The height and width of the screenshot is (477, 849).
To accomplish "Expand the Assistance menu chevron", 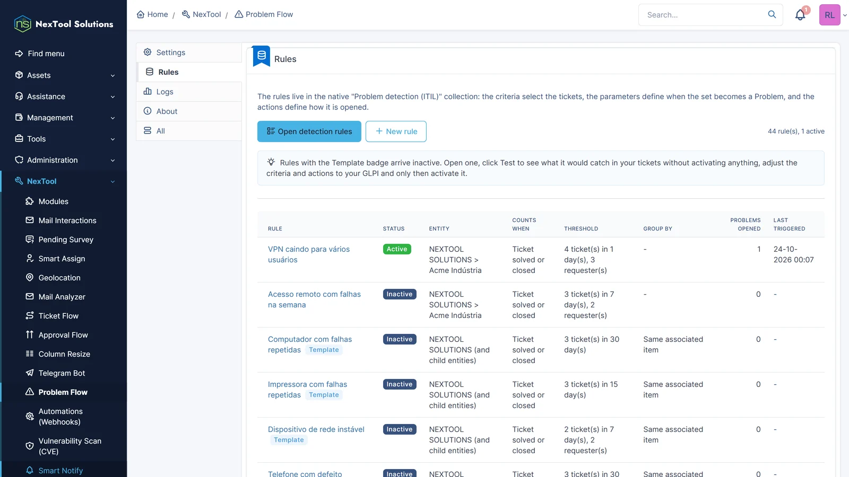I will (x=112, y=97).
